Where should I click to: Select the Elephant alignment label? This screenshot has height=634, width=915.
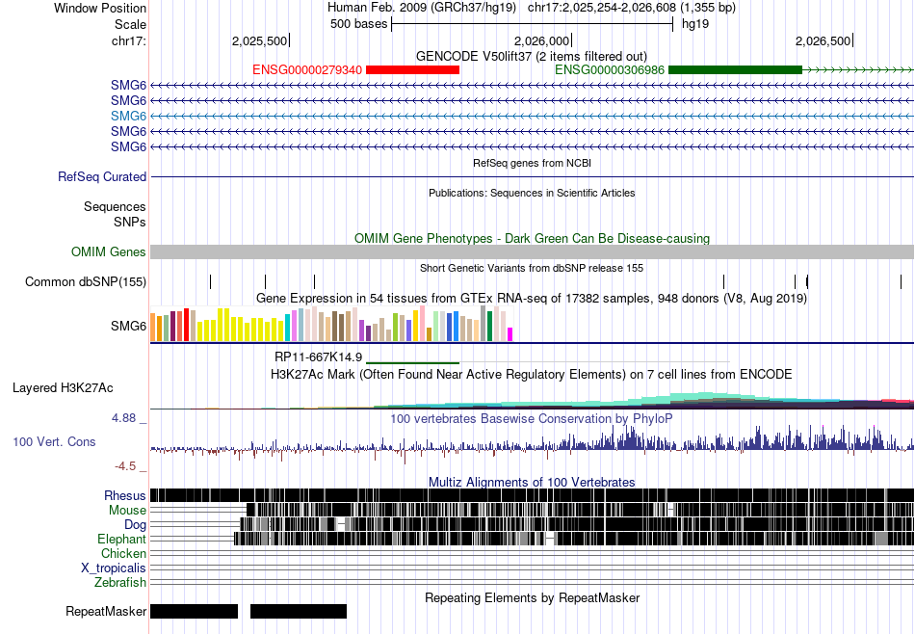[x=122, y=539]
